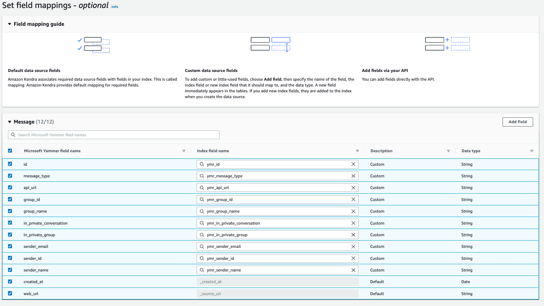This screenshot has width=544, height=306.
Task: Collapse the Message (12/12) section
Action: coord(9,122)
